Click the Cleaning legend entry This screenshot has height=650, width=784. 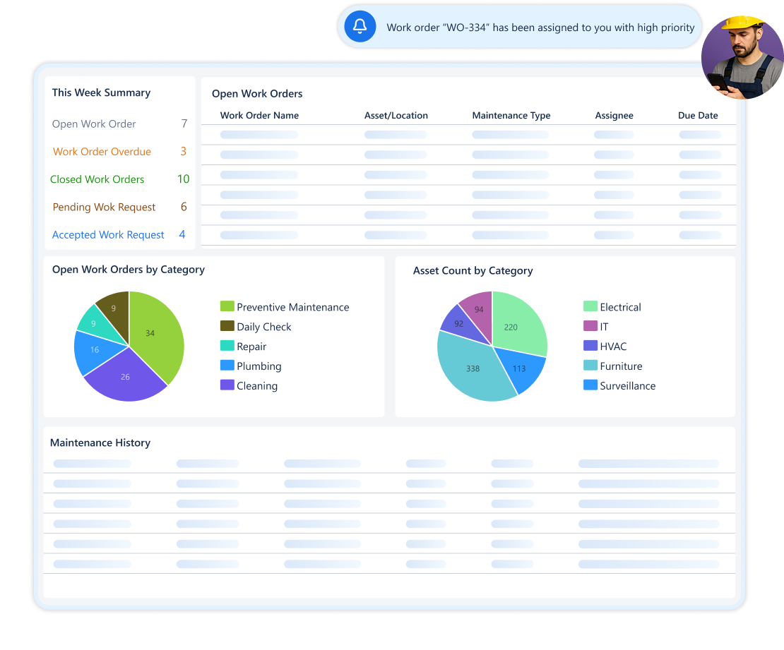coord(249,385)
